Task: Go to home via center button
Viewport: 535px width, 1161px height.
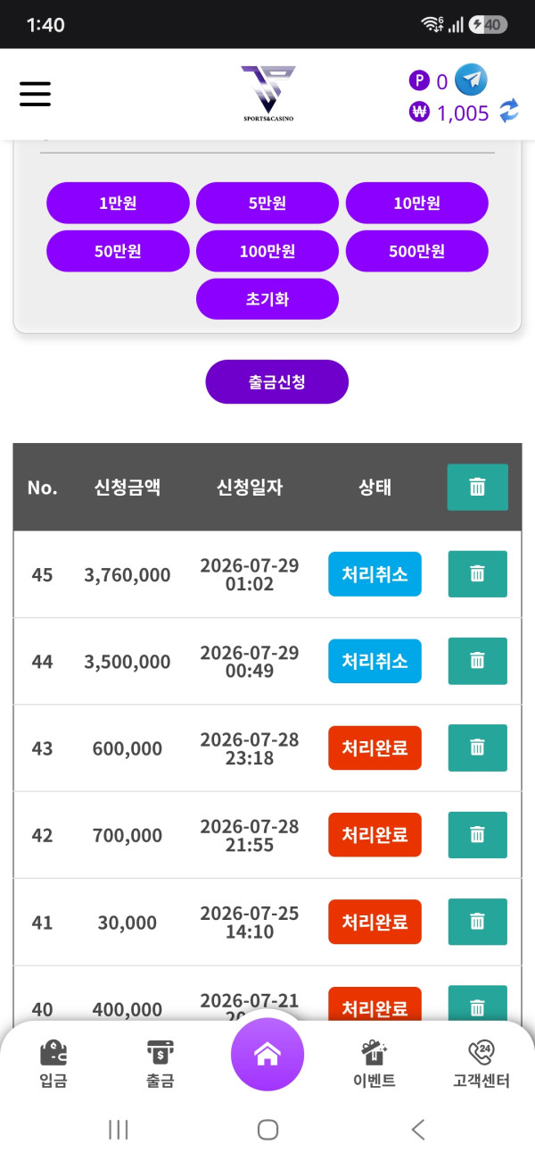Action: point(267,1055)
